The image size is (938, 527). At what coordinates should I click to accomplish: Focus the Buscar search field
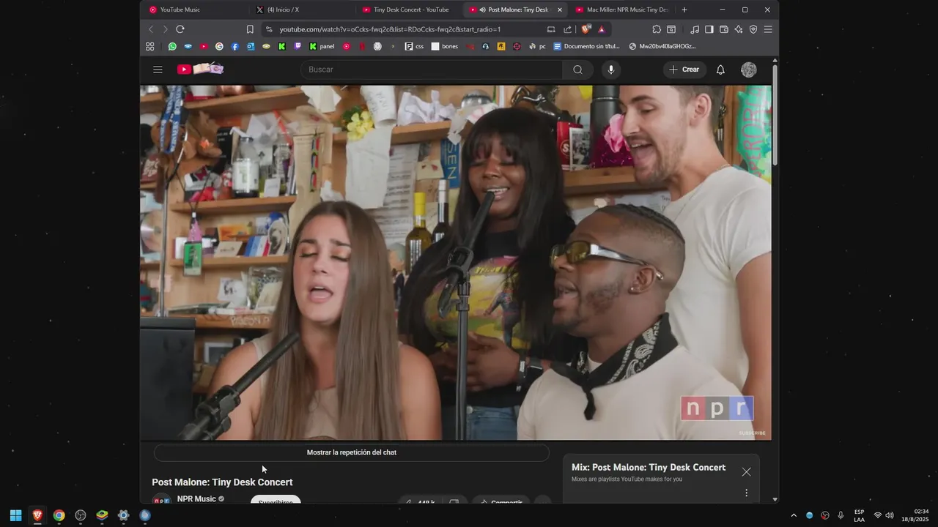point(432,70)
